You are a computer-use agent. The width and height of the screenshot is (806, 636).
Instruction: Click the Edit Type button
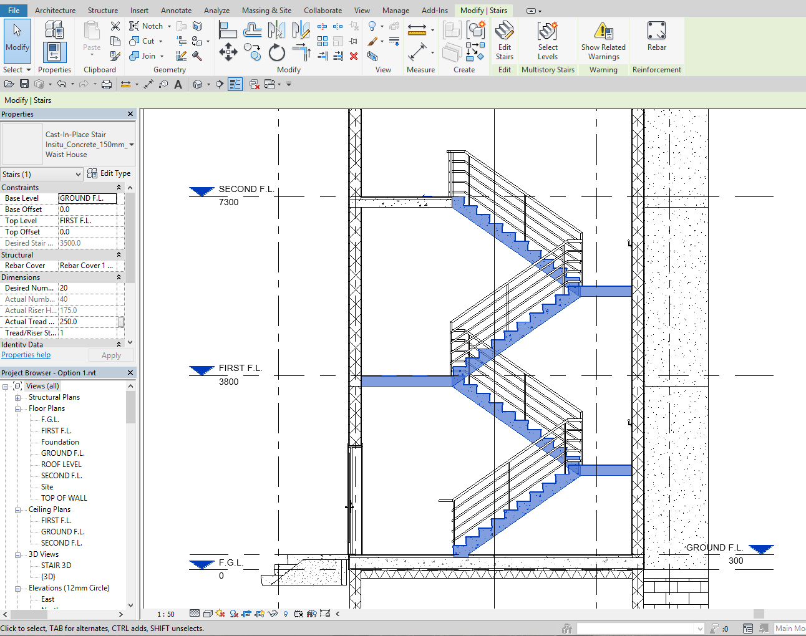109,173
